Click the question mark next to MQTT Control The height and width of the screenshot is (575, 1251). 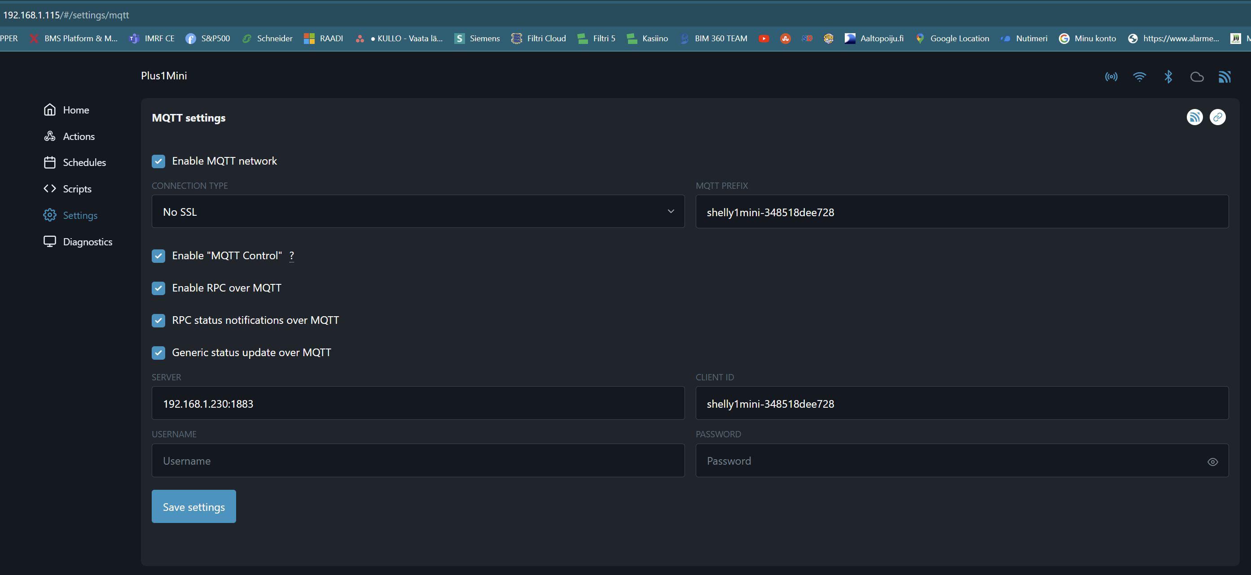click(291, 256)
